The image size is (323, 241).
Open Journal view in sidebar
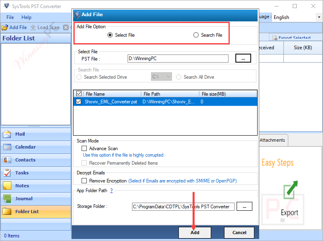click(x=36, y=199)
